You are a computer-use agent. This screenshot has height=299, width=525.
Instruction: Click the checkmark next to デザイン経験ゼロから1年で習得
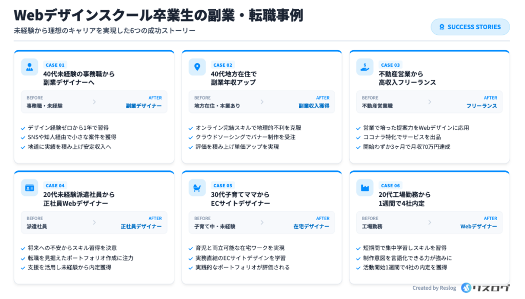coord(23,128)
